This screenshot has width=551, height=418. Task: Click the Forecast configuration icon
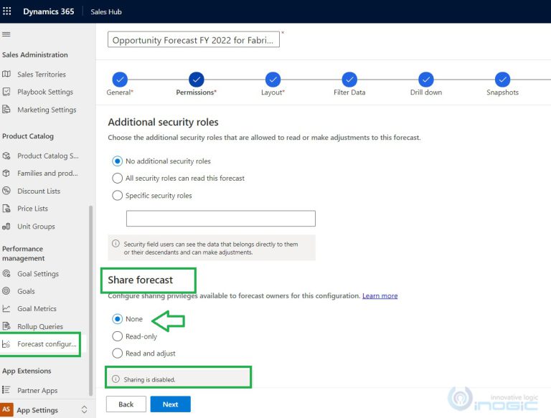tap(6, 344)
